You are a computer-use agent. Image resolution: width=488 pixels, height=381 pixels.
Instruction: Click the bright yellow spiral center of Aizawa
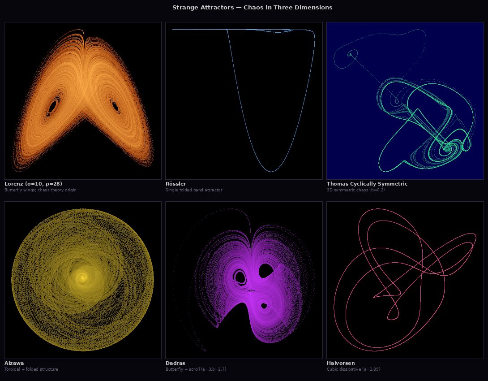[83, 278]
